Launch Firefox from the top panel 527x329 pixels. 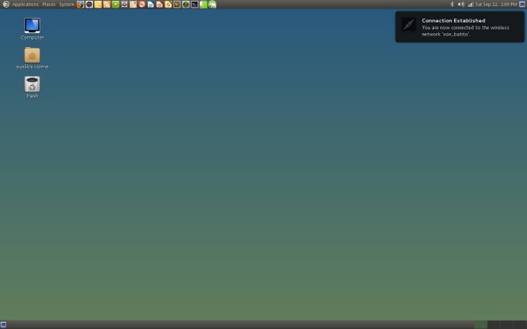pos(81,5)
